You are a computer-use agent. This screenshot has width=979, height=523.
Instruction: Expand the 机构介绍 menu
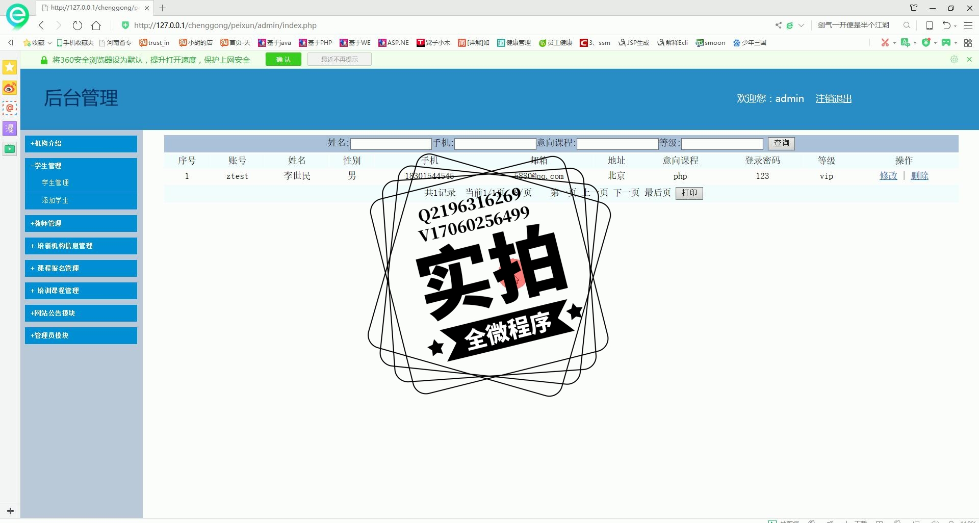(81, 144)
